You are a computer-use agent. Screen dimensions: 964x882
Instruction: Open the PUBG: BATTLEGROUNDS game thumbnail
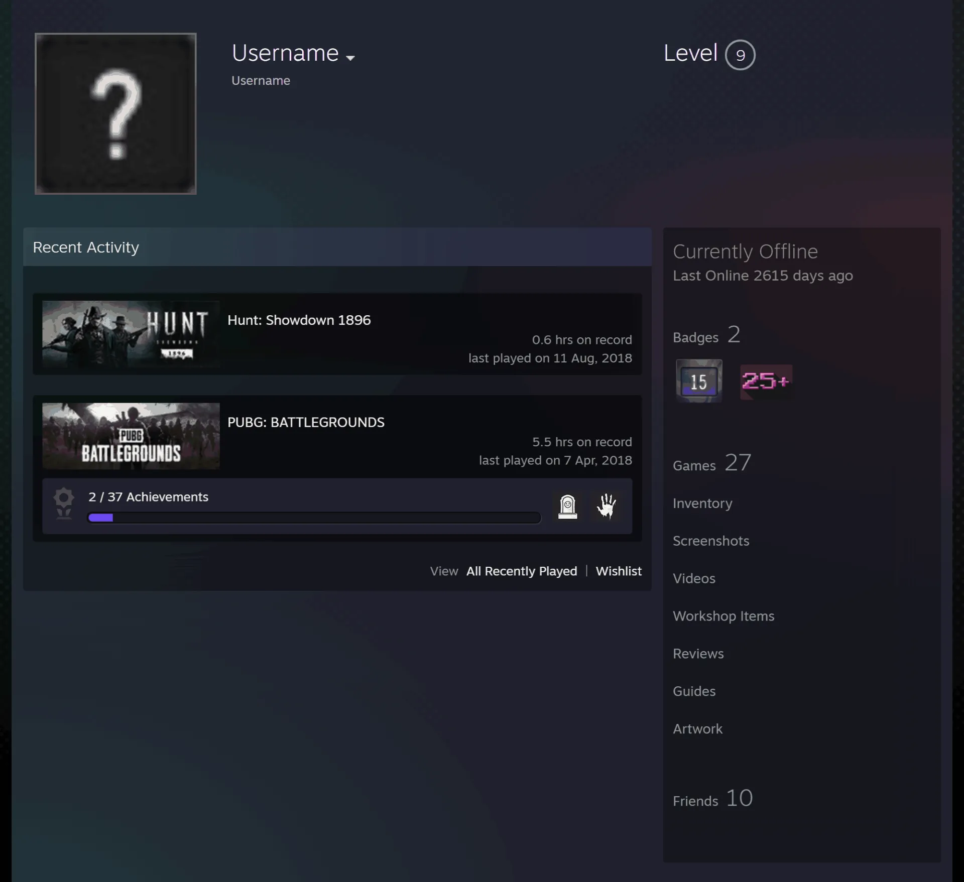[x=131, y=436]
